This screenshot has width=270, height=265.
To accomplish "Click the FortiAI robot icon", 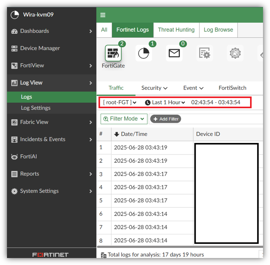I will click(x=14, y=157).
